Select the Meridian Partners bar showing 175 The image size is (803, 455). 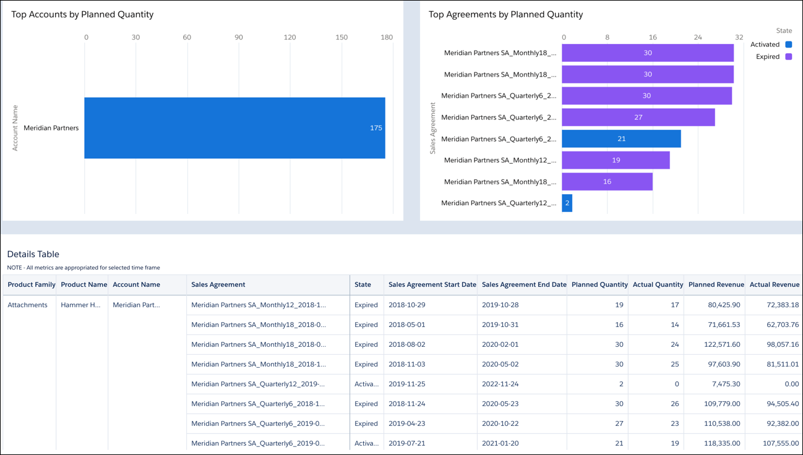[x=235, y=128]
